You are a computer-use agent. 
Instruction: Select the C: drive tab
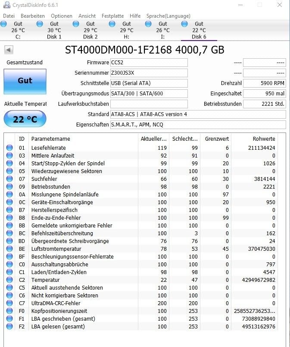(x=18, y=30)
